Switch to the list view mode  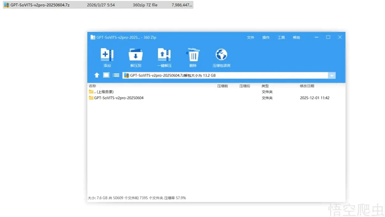[x=116, y=75]
